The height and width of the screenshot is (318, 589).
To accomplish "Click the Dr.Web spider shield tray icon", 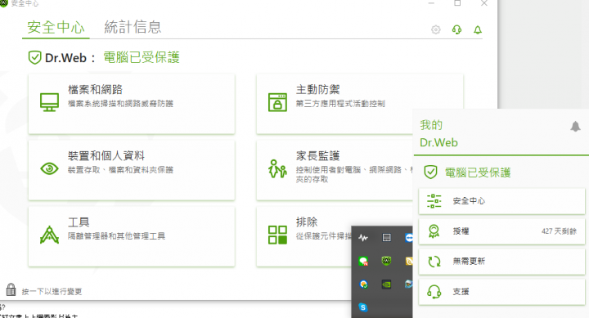I will [386, 261].
